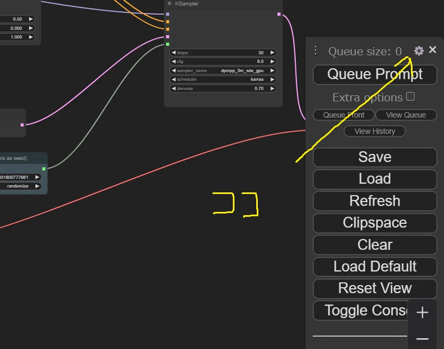Grab the menu drag handle dots
The height and width of the screenshot is (349, 444).
tap(315, 50)
